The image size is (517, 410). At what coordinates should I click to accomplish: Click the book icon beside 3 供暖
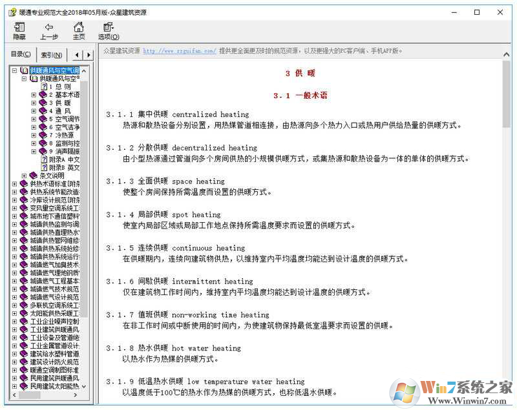43,103
